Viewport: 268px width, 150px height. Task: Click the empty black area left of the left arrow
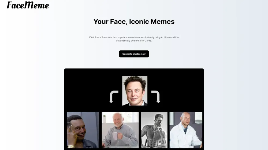[87, 90]
